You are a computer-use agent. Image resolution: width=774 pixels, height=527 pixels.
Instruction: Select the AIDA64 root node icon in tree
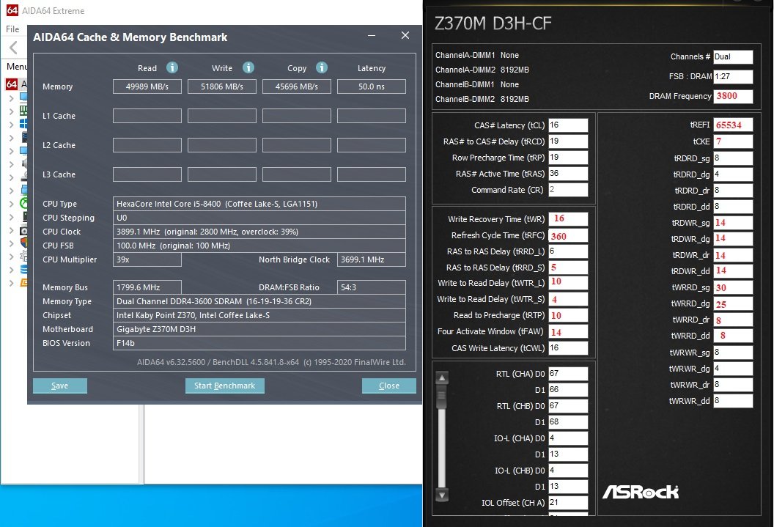(x=12, y=84)
